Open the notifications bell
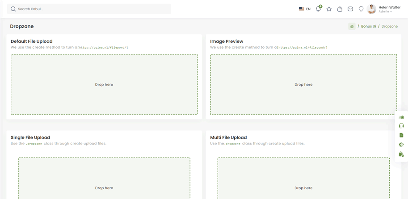408x199 pixels. click(318, 9)
